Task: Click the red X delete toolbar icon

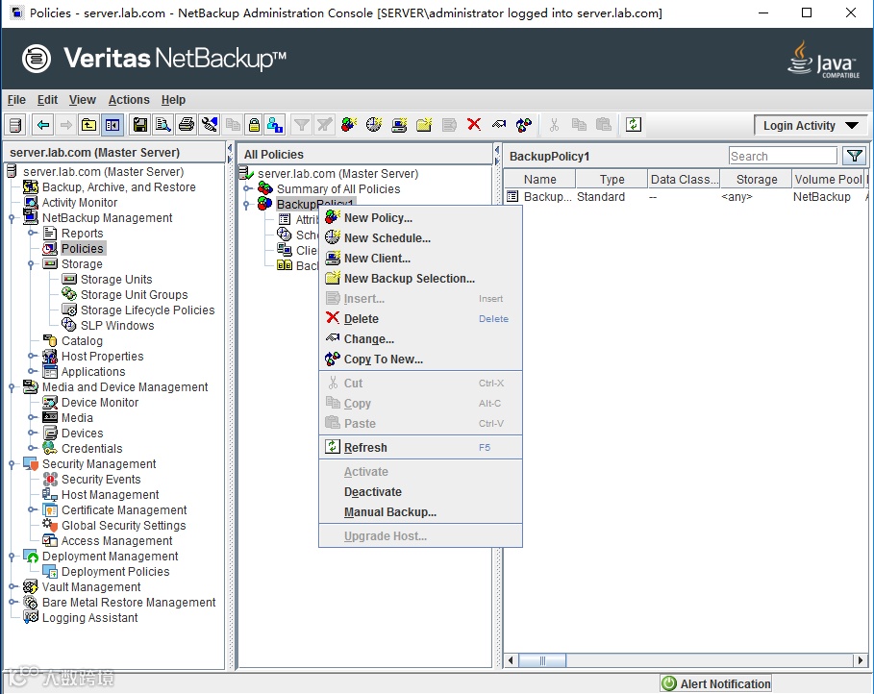Action: tap(473, 125)
